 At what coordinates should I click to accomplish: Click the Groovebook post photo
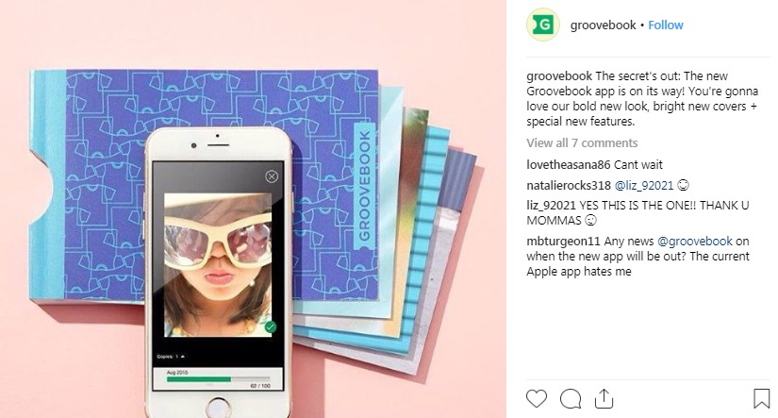coord(253,209)
